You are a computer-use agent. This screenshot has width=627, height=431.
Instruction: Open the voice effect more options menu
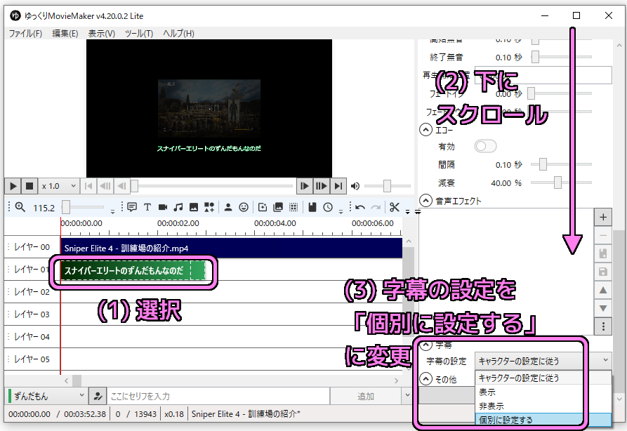603,326
